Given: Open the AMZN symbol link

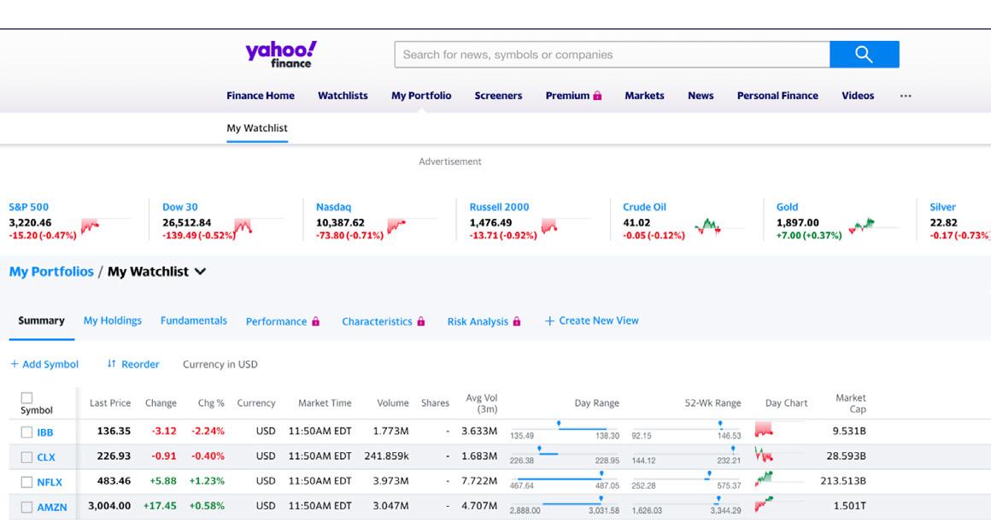Looking at the screenshot, I should coord(52,507).
